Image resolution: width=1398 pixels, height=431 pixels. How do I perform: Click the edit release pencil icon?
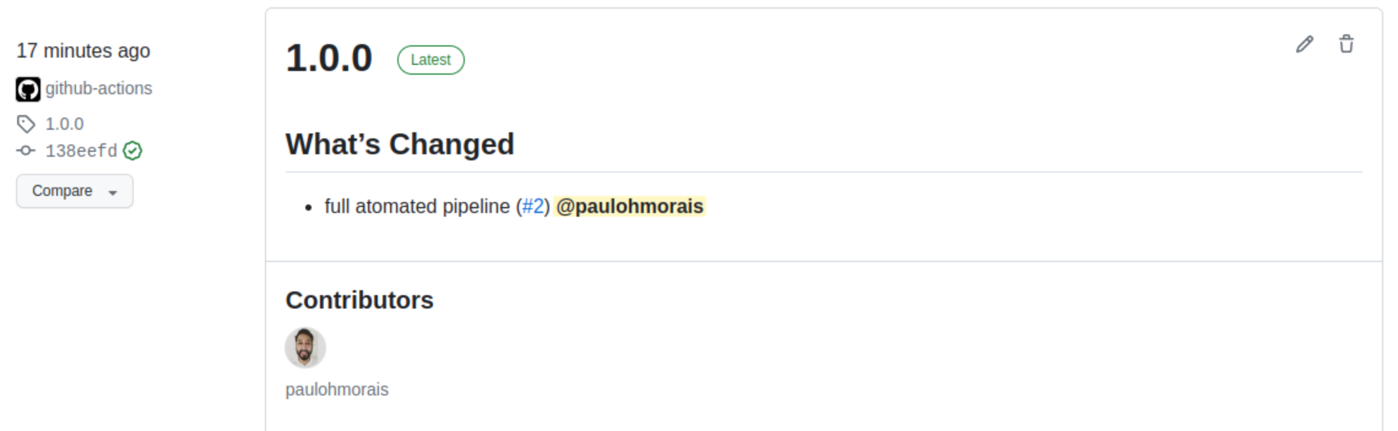1304,45
